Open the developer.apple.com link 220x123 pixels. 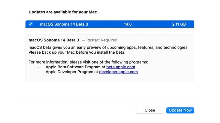(x=118, y=72)
